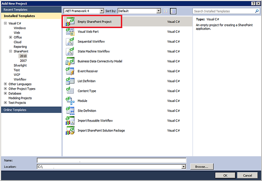
Task: Expand the Database tree node
Action: tap(5, 93)
